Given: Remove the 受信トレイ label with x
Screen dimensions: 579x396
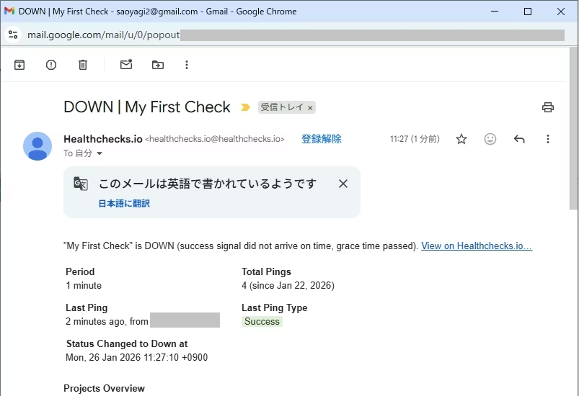Looking at the screenshot, I should tap(310, 108).
